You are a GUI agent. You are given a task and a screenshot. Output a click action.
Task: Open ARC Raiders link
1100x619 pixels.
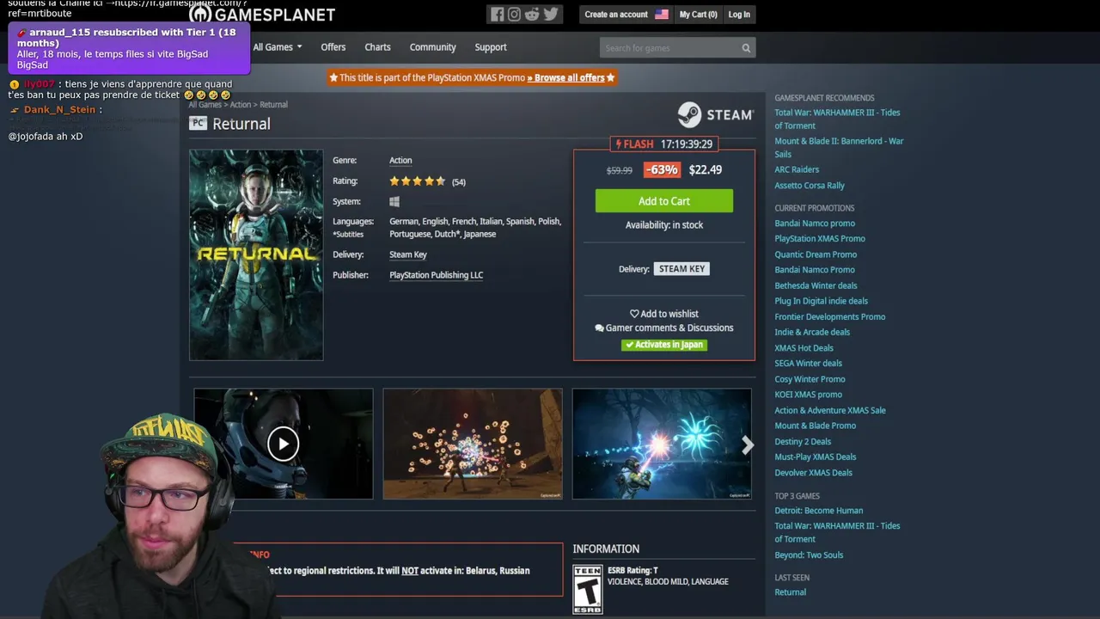click(797, 169)
